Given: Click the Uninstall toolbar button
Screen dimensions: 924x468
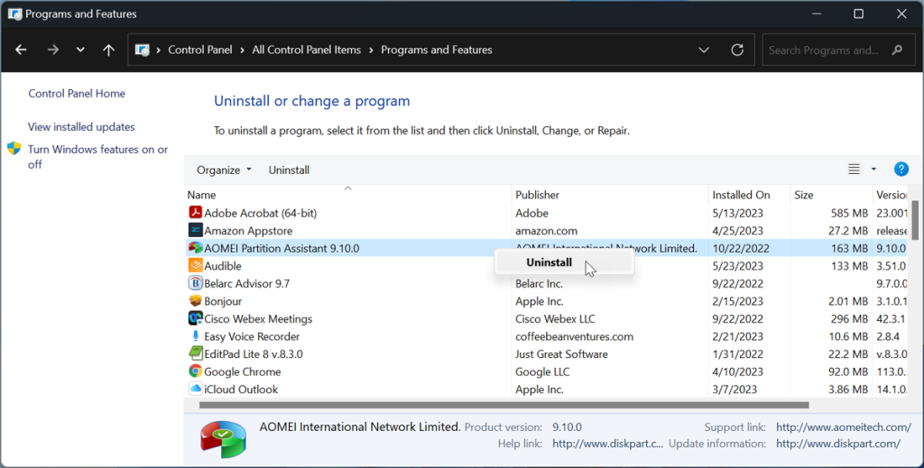Looking at the screenshot, I should click(x=289, y=170).
